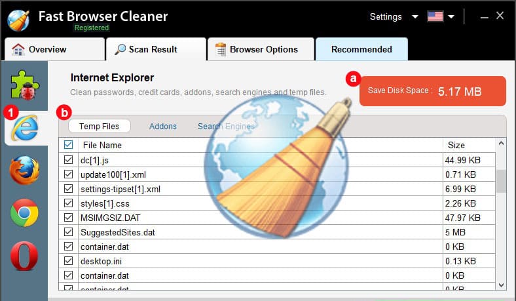Viewport: 516px width, 301px height.
Task: Click the file list scroll down arrow
Action: point(501,285)
